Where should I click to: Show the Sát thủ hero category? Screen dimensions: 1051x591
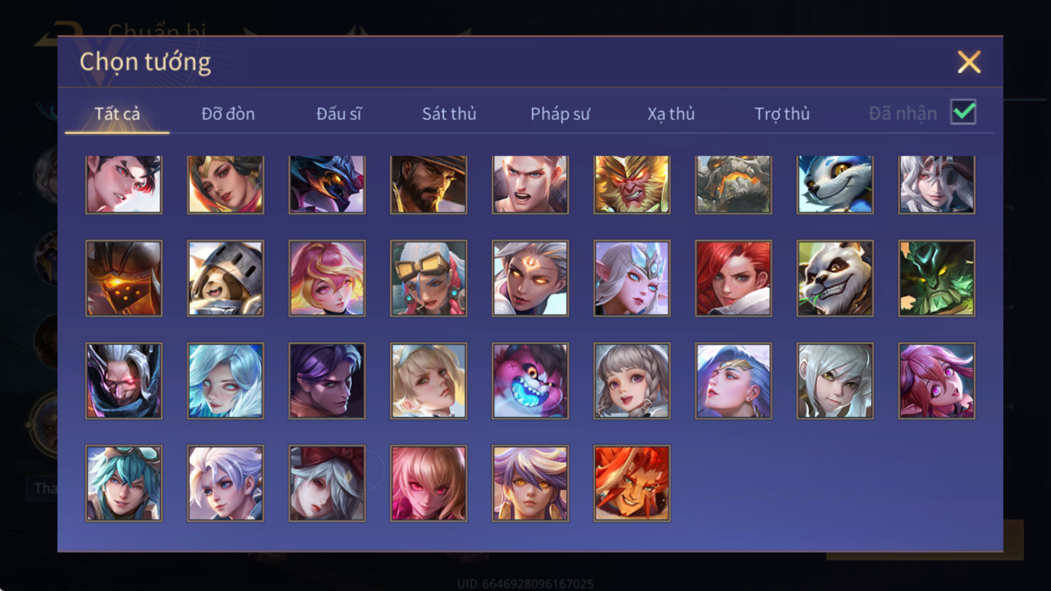[x=449, y=114]
